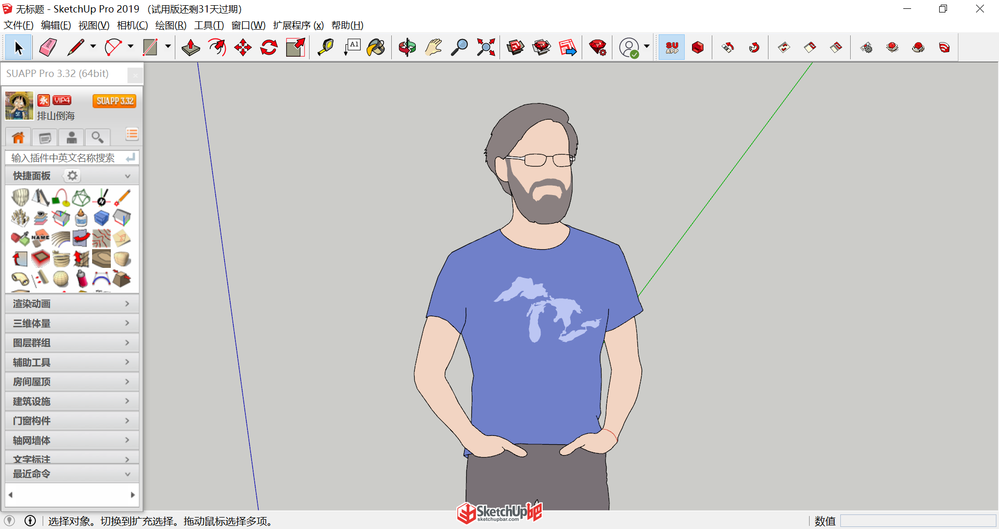Viewport: 999px width, 529px height.
Task: Toggle the SUAPP panel toolbar button
Action: [x=672, y=48]
